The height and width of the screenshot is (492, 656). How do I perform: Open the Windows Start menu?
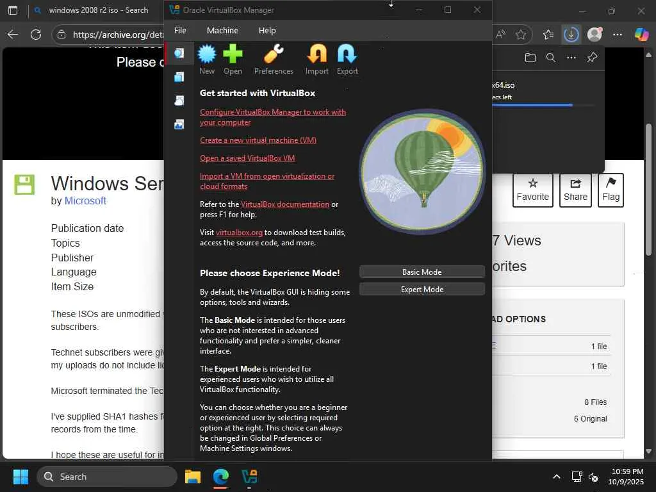point(20,477)
